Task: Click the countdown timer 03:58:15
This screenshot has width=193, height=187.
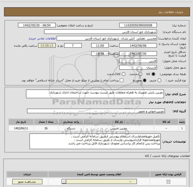Action: (47, 45)
